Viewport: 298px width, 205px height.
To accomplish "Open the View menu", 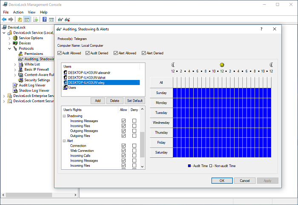I will [32, 12].
